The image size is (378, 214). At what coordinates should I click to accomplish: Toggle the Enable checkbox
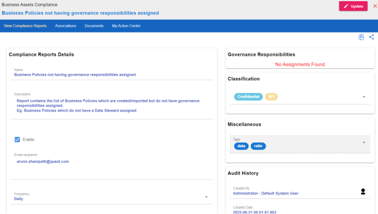tap(17, 140)
